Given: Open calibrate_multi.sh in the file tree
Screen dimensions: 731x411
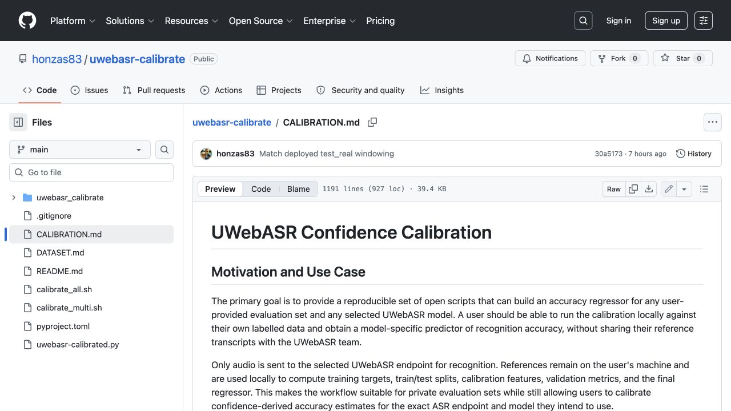Looking at the screenshot, I should pos(91,308).
